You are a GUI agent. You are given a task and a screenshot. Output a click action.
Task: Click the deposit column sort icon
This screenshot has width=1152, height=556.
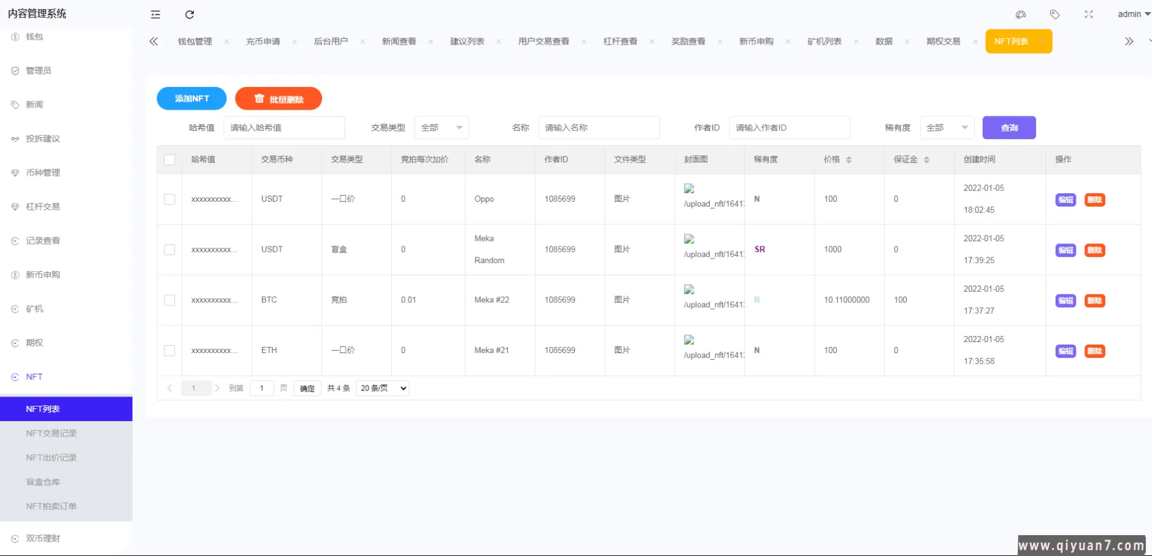pos(926,160)
